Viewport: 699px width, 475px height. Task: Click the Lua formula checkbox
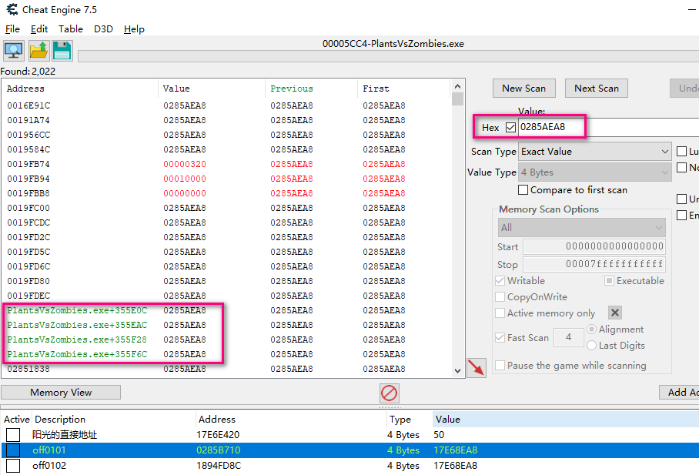pos(681,151)
